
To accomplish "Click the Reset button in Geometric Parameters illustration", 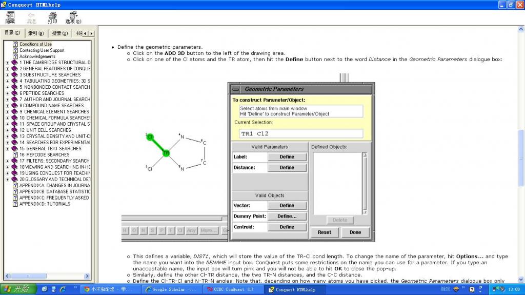I will [325, 232].
